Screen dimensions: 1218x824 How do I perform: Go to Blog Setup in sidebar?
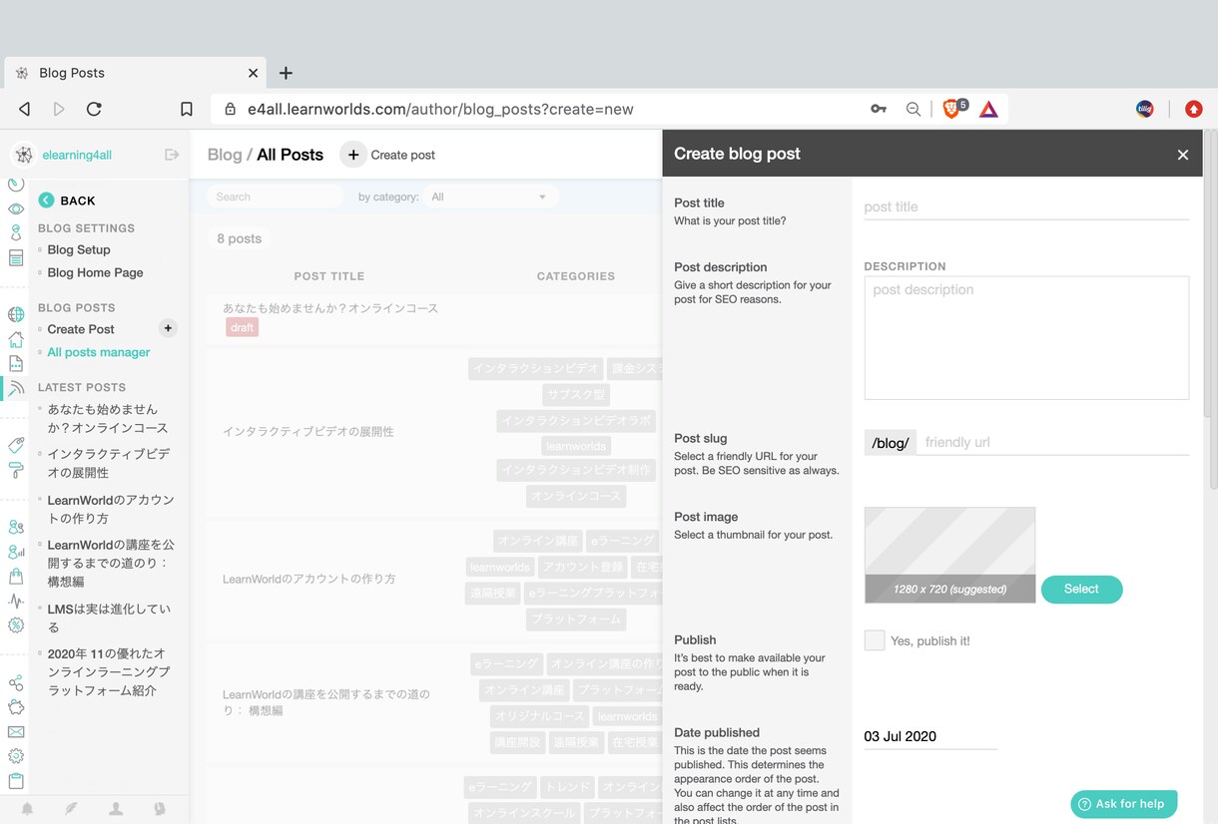pyautogui.click(x=79, y=249)
